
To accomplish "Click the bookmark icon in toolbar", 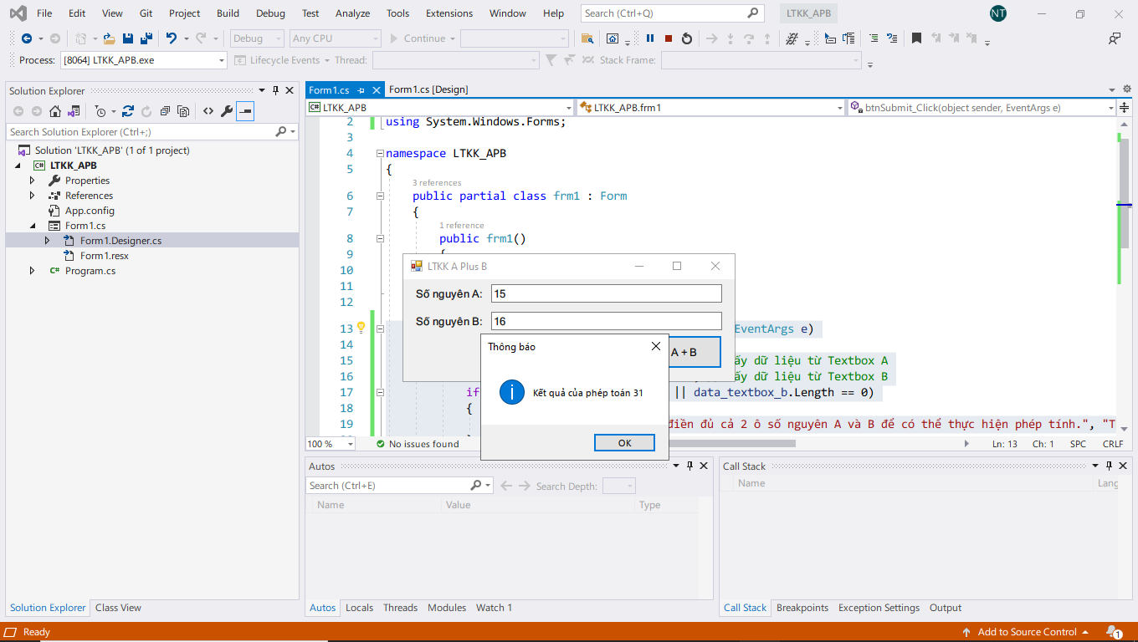I will click(x=916, y=38).
